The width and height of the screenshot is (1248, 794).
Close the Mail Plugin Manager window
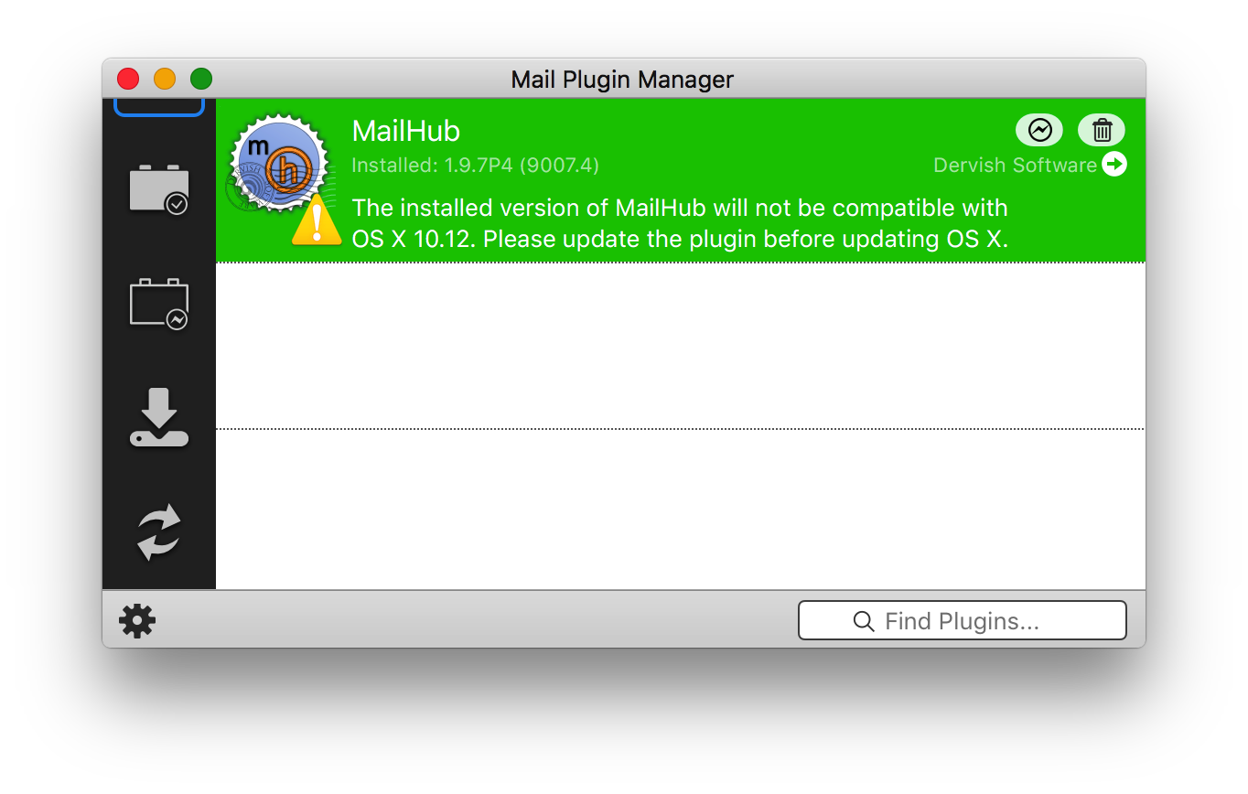tap(128, 79)
